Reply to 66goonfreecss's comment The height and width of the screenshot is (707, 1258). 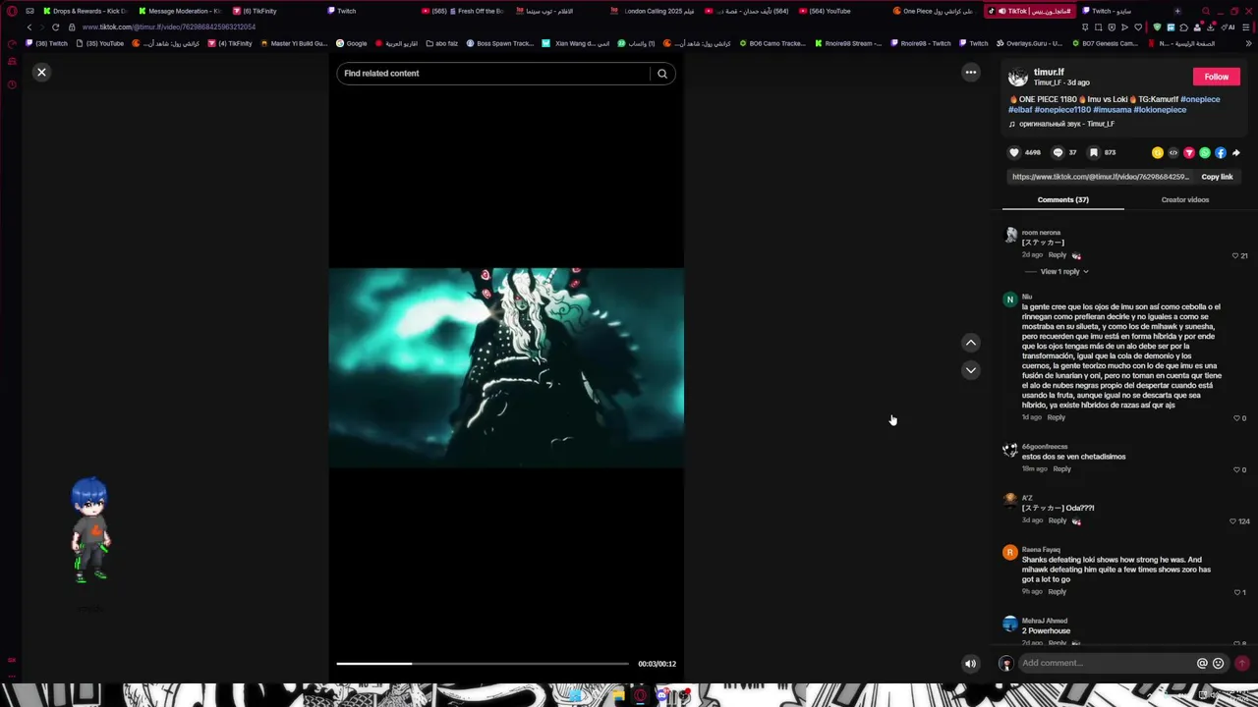tap(1062, 469)
